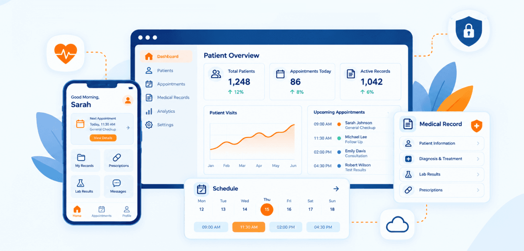
Task: Select Wednesday 14 in Schedule
Action: pyautogui.click(x=245, y=205)
